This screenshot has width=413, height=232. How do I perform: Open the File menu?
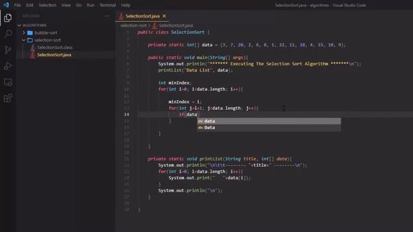17,5
